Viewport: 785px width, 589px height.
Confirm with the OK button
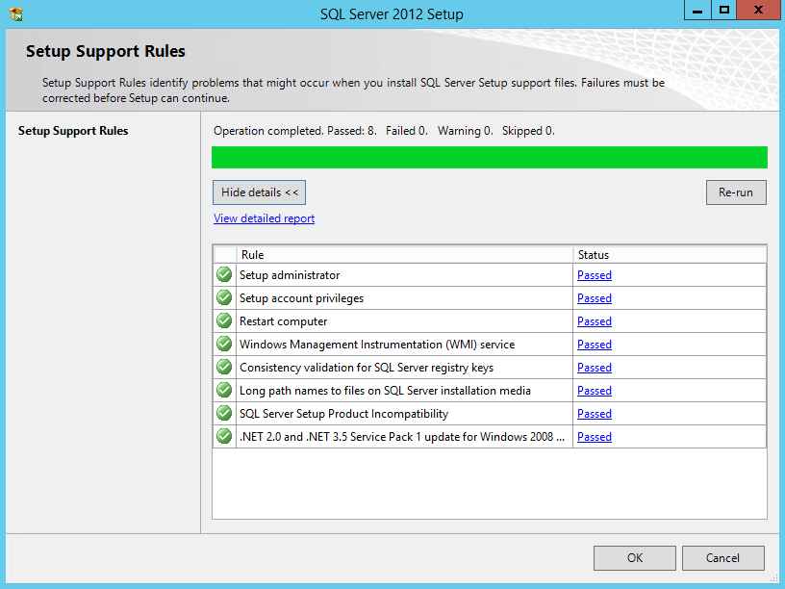[x=634, y=557]
